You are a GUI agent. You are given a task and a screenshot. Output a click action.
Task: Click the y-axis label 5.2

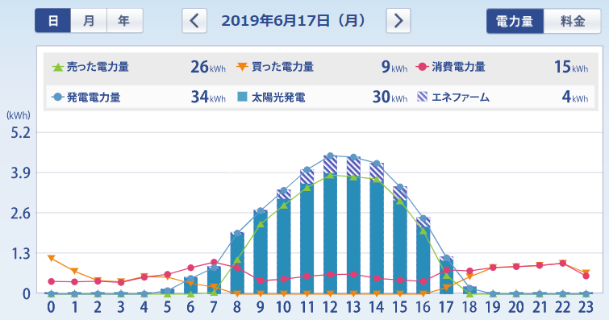click(x=20, y=133)
